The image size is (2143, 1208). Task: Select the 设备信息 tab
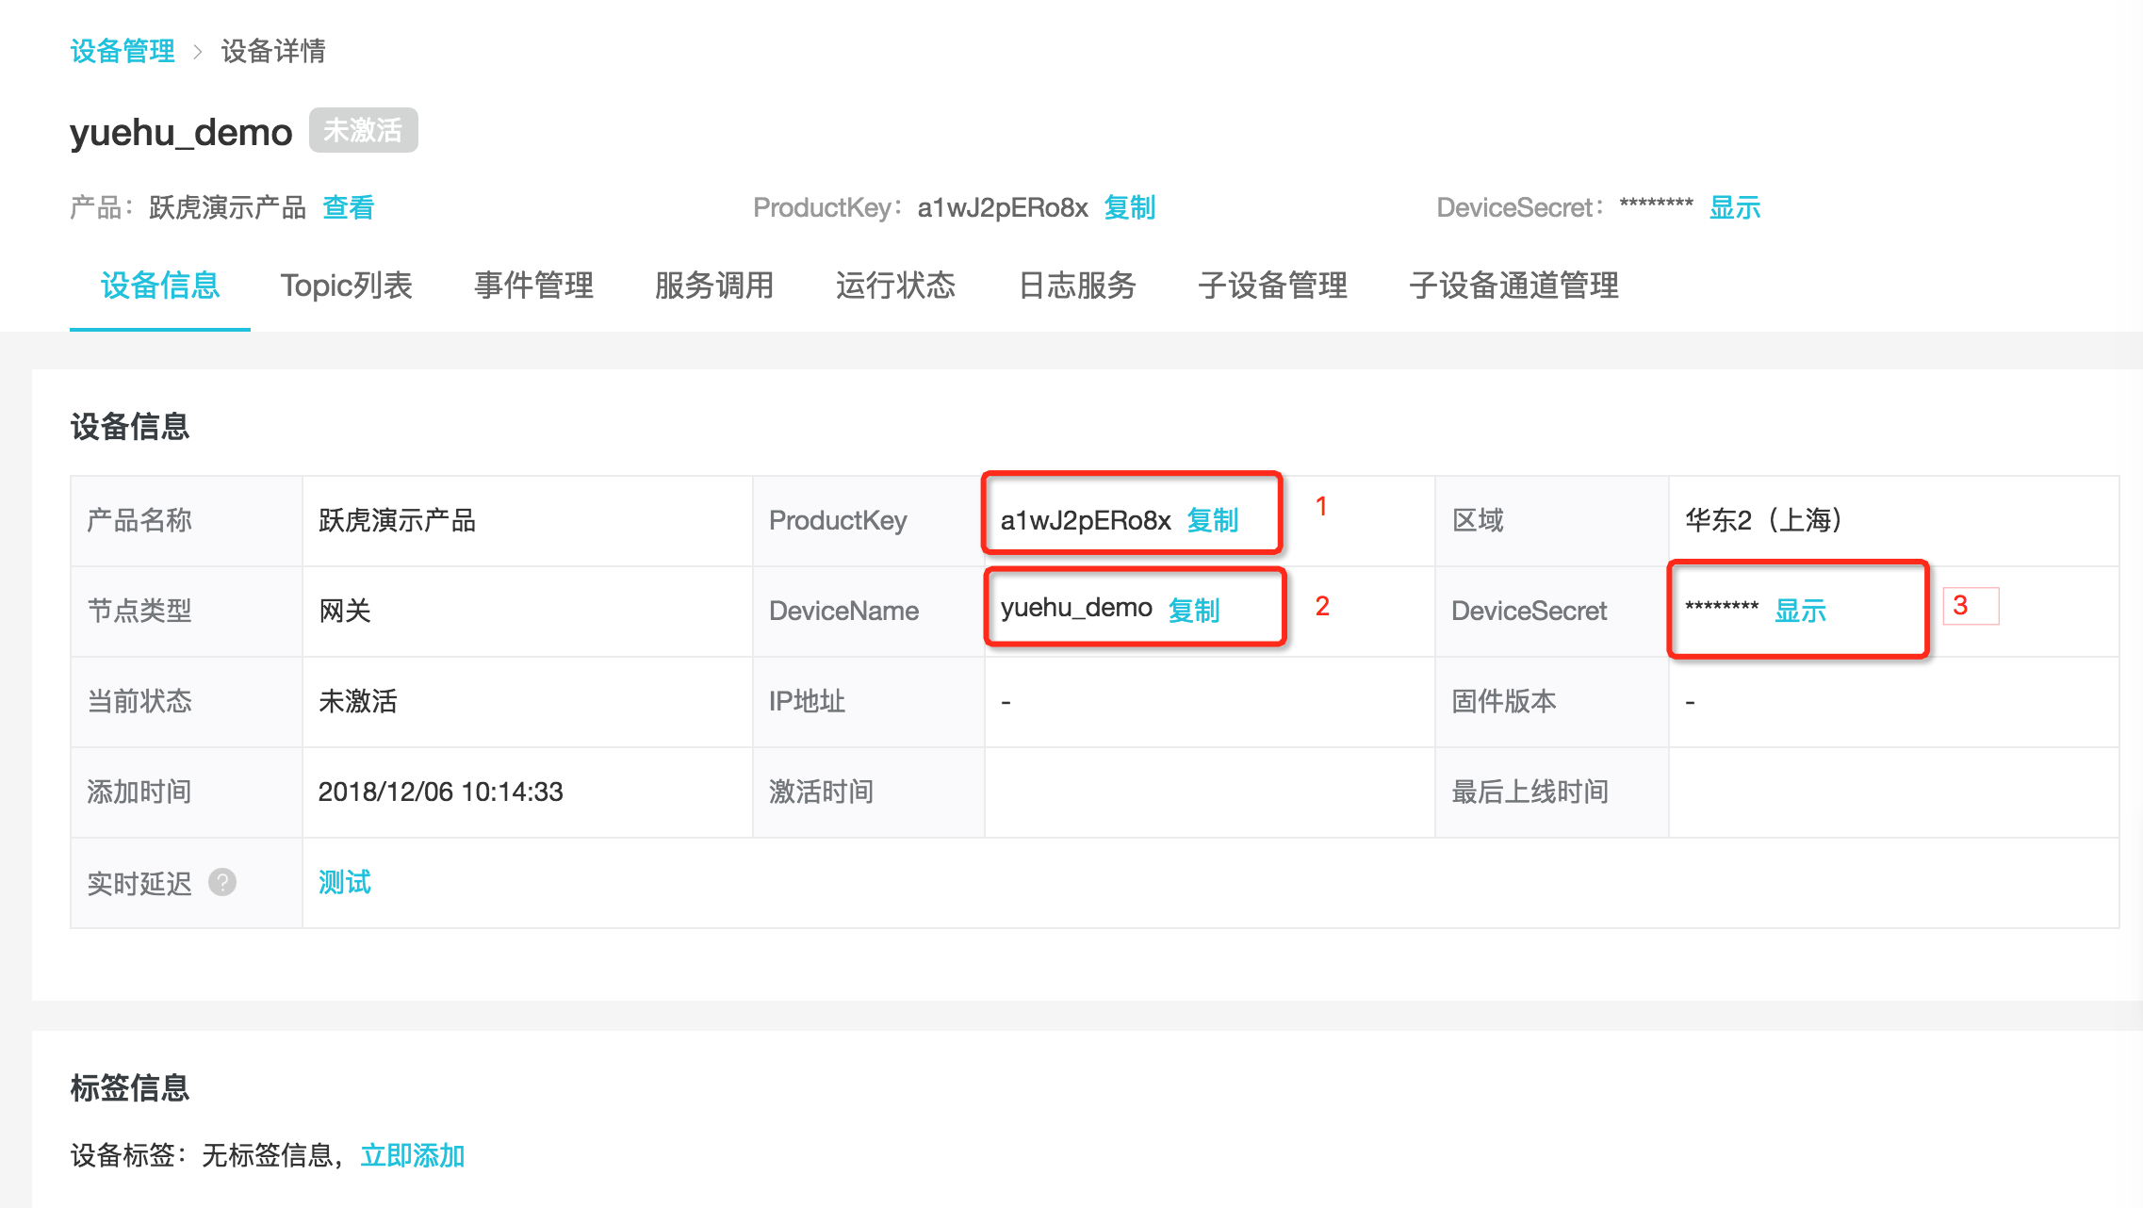[x=160, y=286]
